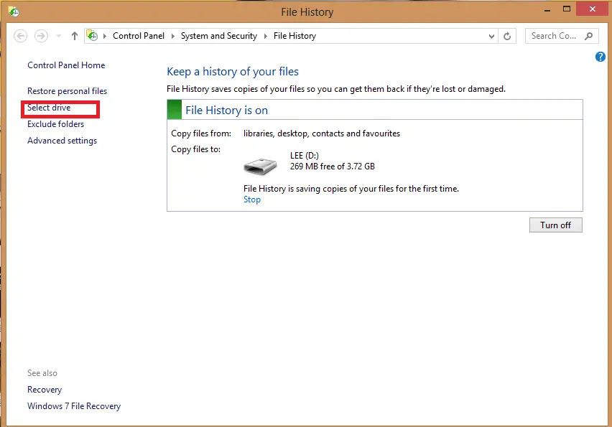Click the search magnifier icon
This screenshot has height=427, width=612.
click(588, 36)
